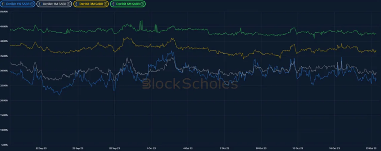Viewport: 381px width, 151px height.
Task: Click the 13 Oct 23 date label
Action: click(x=298, y=148)
